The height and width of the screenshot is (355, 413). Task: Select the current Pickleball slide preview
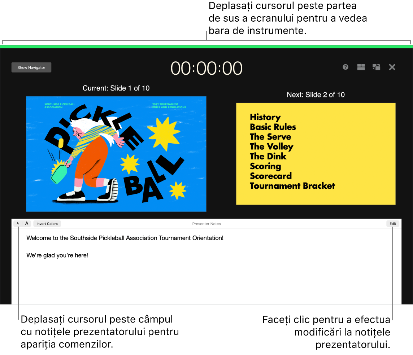coord(116,154)
